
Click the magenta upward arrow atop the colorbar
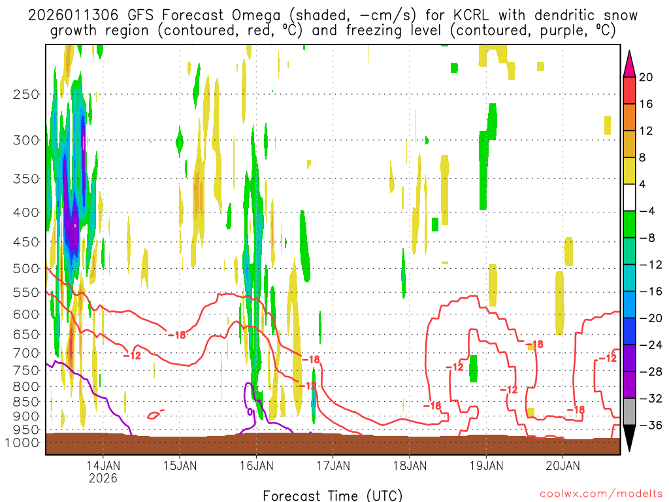pyautogui.click(x=629, y=64)
